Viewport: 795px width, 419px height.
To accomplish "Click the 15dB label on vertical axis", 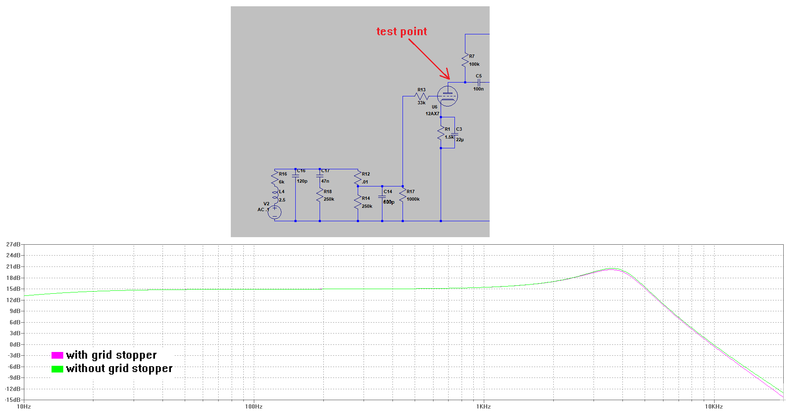I will [x=13, y=289].
